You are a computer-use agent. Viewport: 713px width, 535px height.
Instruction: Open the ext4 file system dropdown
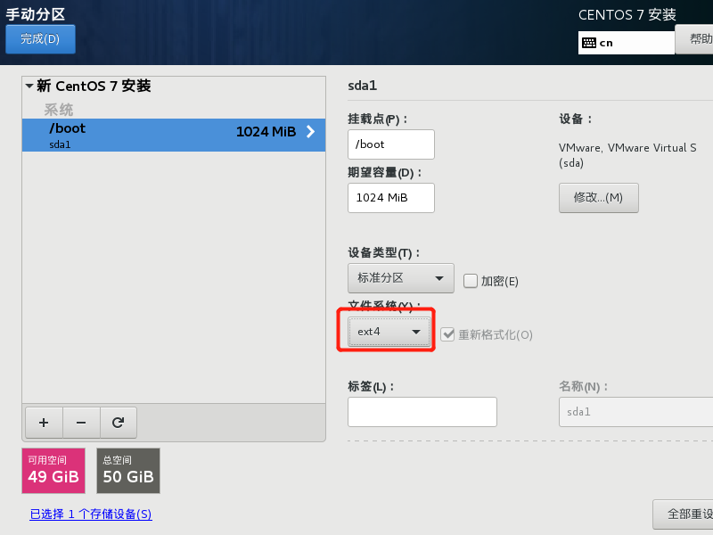pos(389,332)
